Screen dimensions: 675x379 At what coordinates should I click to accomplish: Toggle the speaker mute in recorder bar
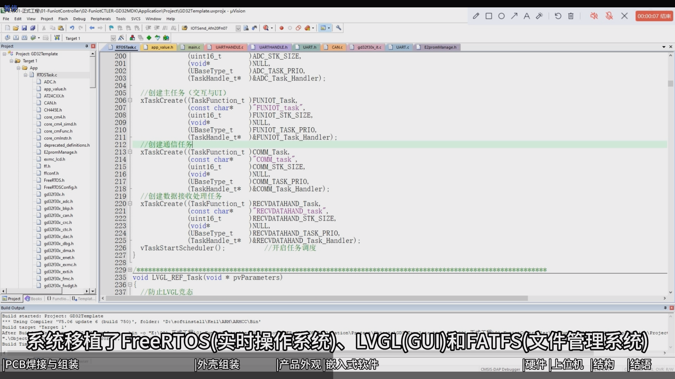coord(594,16)
